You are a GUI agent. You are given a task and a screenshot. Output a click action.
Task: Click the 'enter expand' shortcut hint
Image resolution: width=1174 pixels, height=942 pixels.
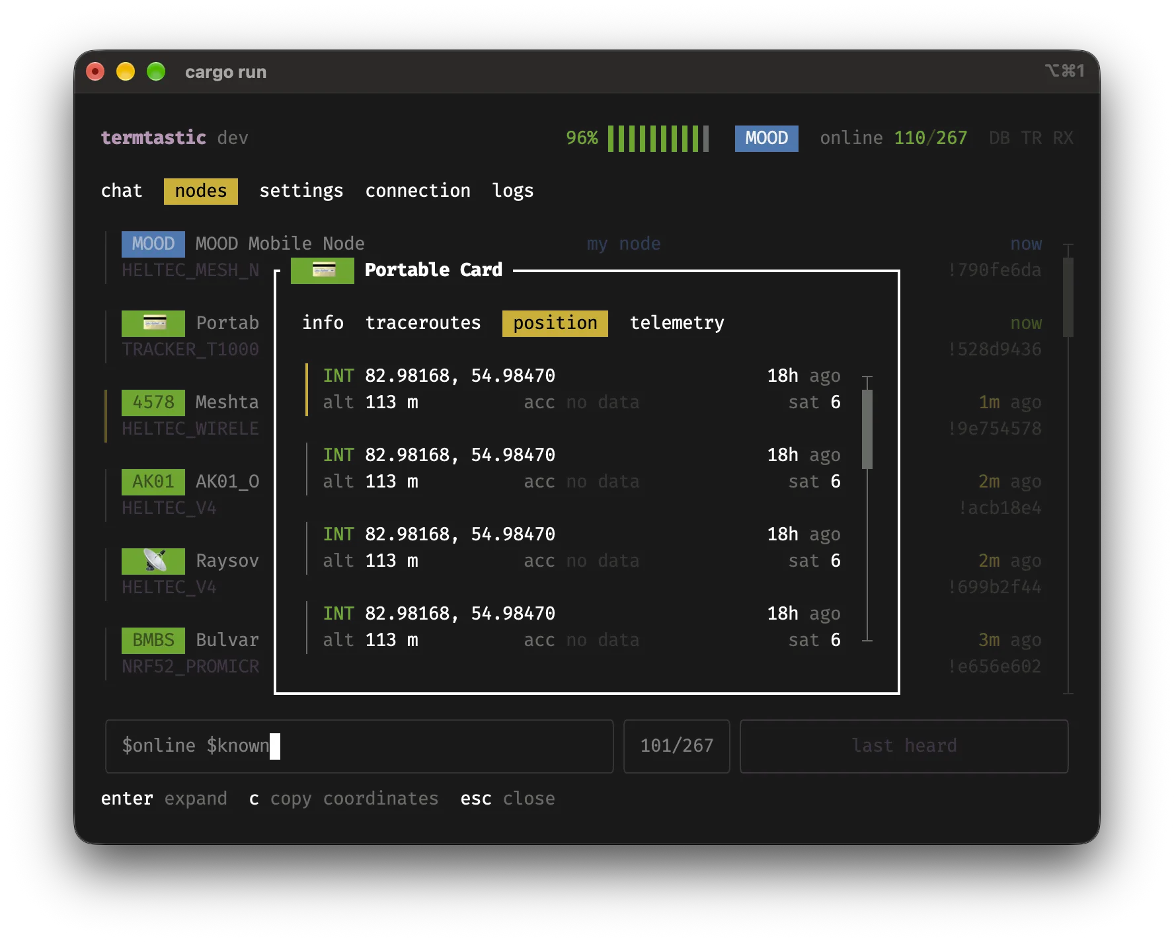click(x=164, y=799)
